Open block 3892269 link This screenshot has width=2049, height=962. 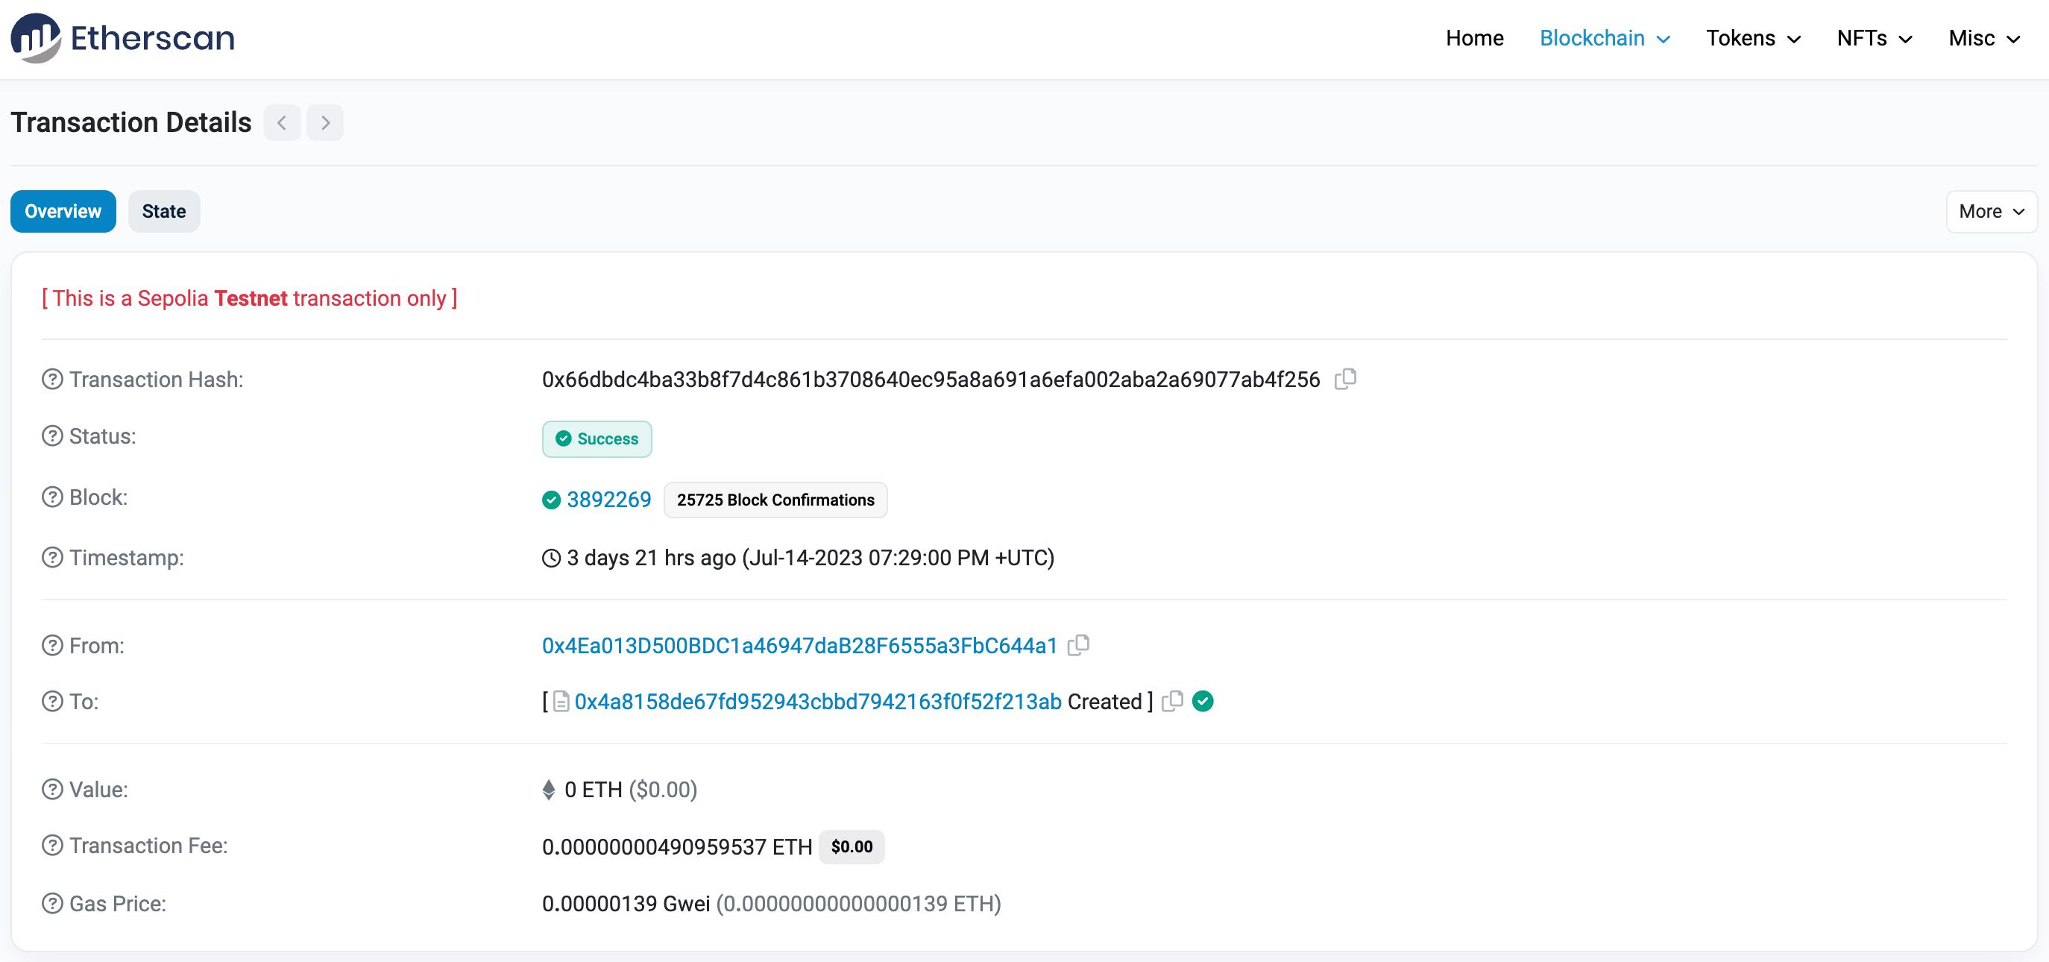pyautogui.click(x=608, y=500)
